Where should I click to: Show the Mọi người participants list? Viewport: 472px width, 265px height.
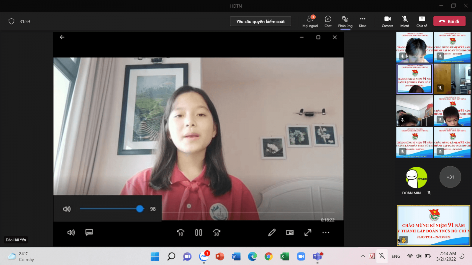pyautogui.click(x=310, y=21)
